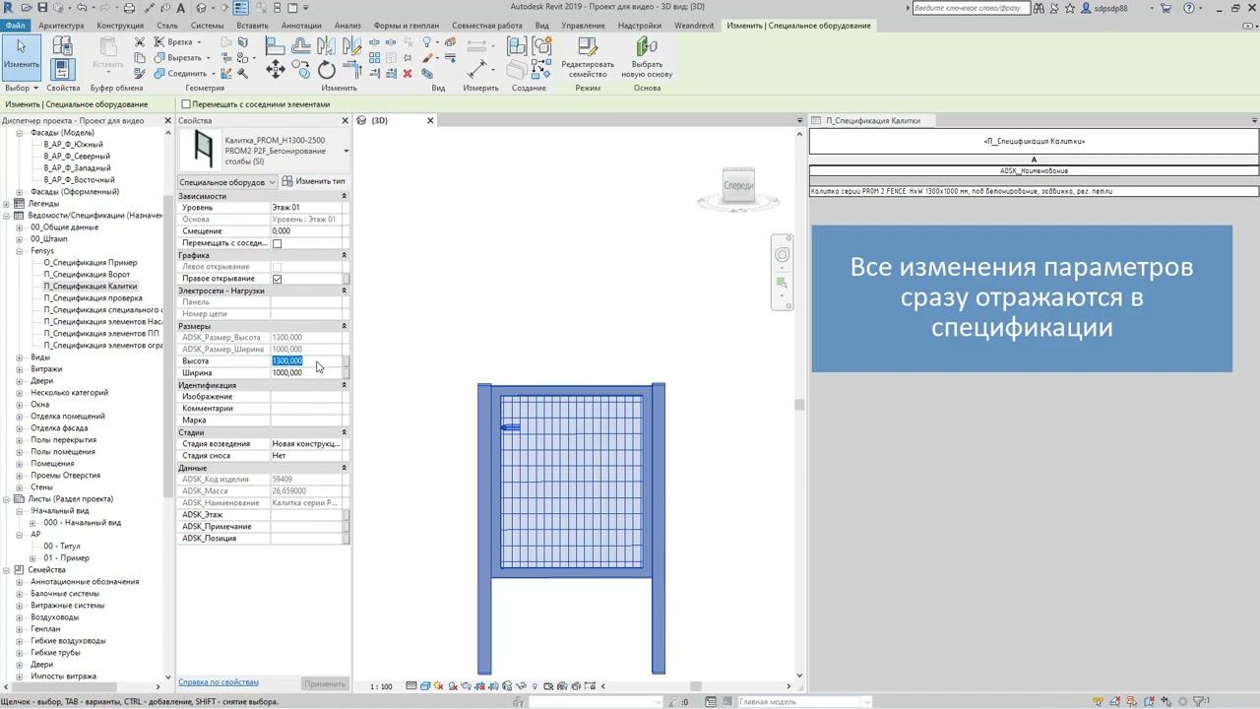1260x709 pixels.
Task: Toggle 'Перемещать с соседними элементами' options bar checkbox
Action: click(x=186, y=103)
